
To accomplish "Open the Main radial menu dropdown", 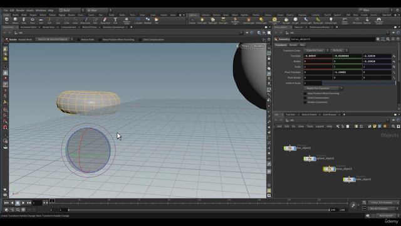I will pos(99,10).
